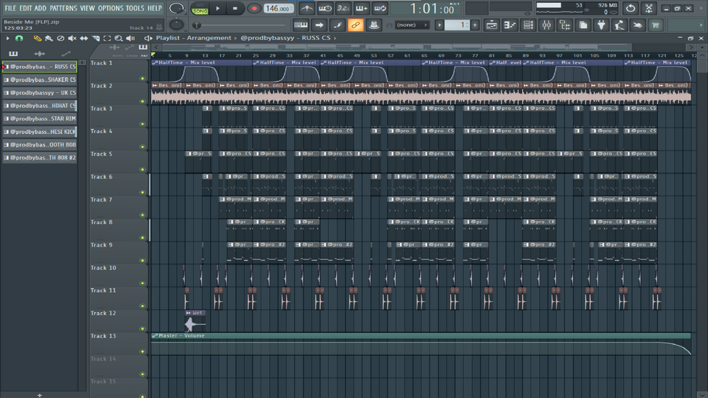Open the TOOLS menu
This screenshot has width=708, height=398.
135,8
